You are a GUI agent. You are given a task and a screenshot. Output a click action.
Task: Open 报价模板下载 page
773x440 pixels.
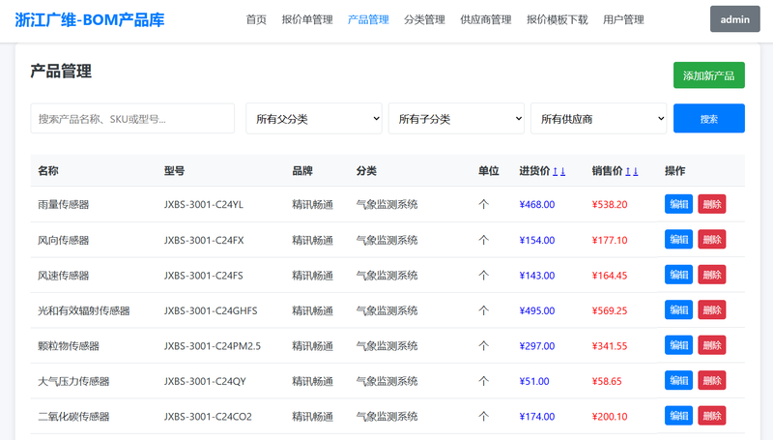(557, 19)
